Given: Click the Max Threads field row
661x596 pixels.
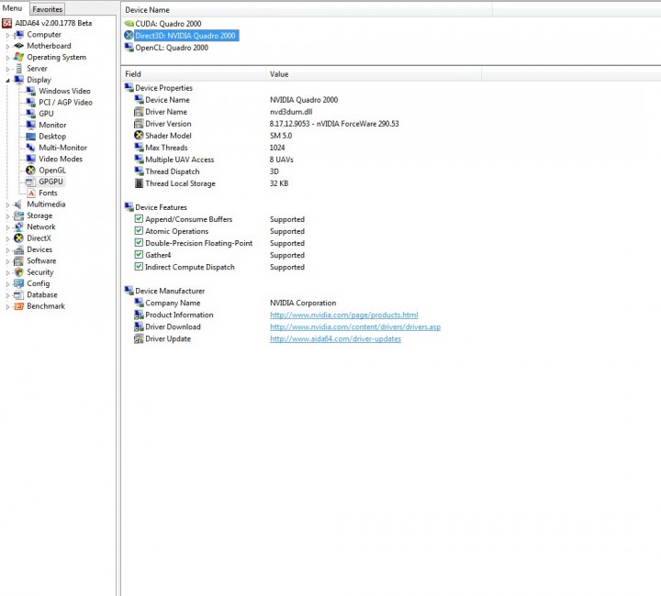Looking at the screenshot, I should coord(166,148).
